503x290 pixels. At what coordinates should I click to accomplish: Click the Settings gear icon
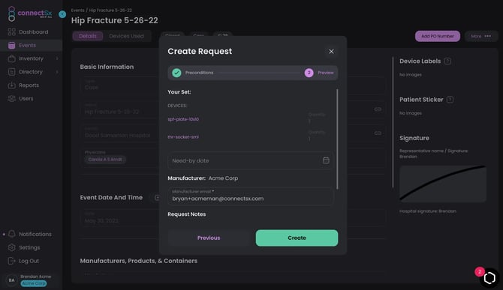tap(11, 247)
